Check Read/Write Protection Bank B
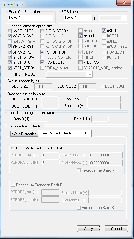 (13, 185)
